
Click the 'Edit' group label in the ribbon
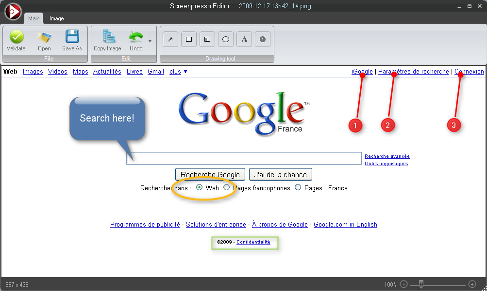126,59
